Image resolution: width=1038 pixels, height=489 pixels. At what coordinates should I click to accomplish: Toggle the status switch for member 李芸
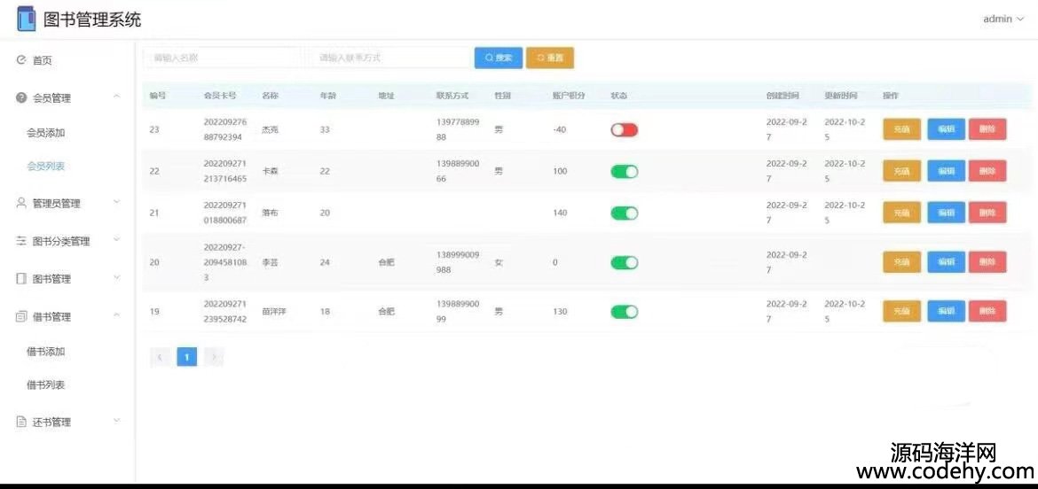click(624, 262)
